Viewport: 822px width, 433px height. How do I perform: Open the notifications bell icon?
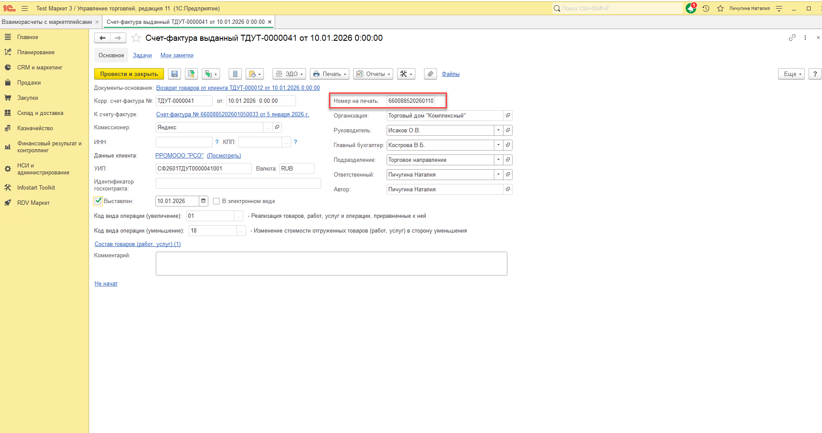(690, 8)
